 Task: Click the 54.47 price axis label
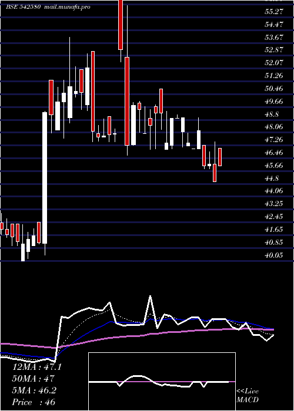[275, 25]
